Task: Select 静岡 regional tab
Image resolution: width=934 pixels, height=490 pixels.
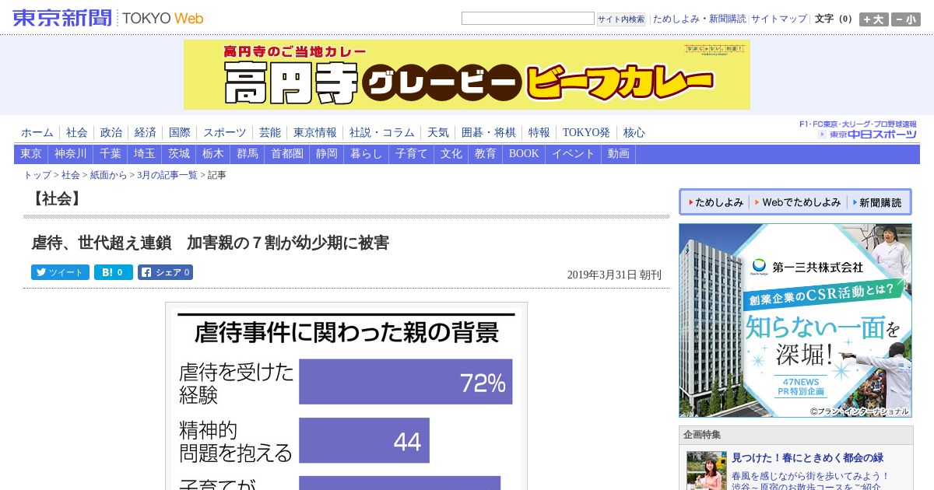Action: click(x=327, y=154)
